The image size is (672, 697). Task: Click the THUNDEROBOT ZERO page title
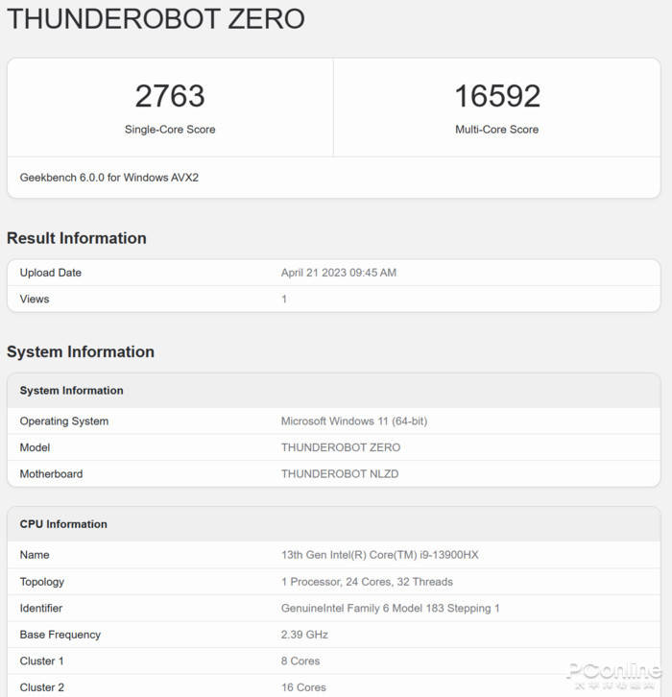156,19
